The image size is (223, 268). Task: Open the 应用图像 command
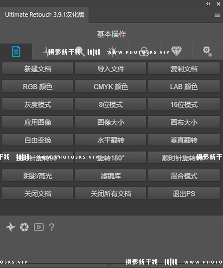38,122
